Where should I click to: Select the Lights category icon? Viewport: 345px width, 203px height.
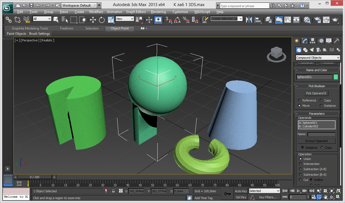click(x=312, y=50)
